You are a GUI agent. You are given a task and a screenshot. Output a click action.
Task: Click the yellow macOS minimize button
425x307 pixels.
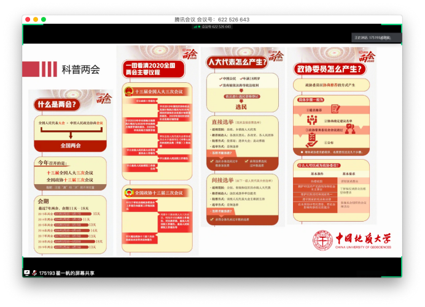coord(36,20)
